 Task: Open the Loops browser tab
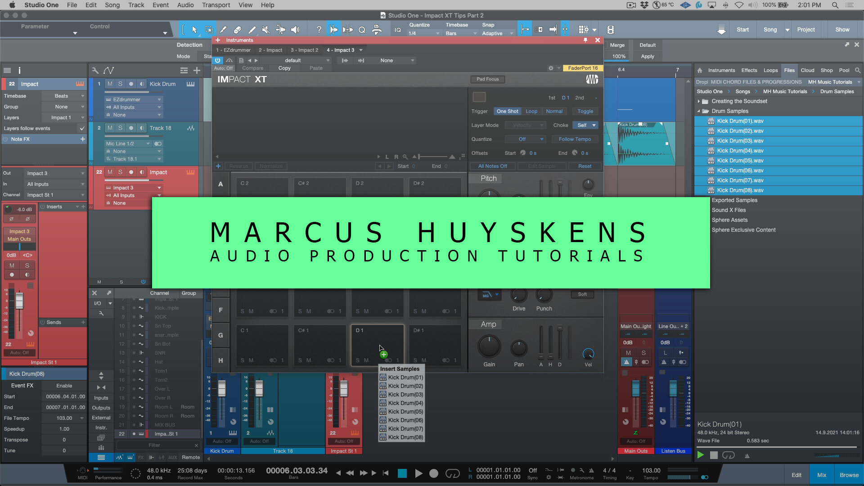[x=770, y=70]
